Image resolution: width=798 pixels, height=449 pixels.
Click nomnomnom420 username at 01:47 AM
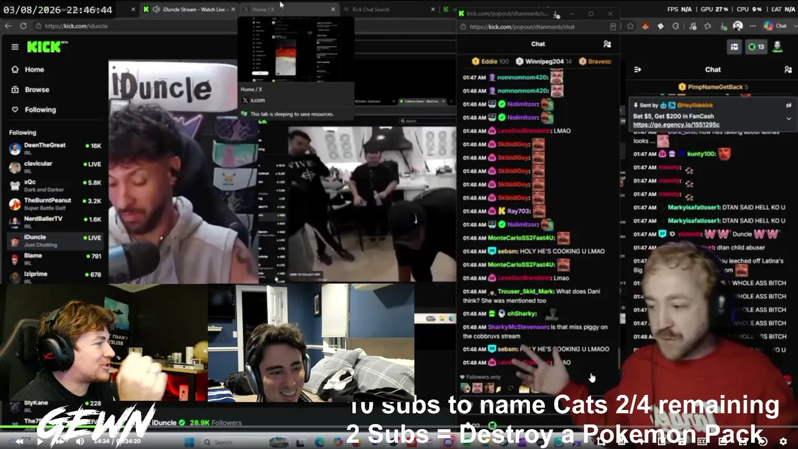[x=522, y=77]
